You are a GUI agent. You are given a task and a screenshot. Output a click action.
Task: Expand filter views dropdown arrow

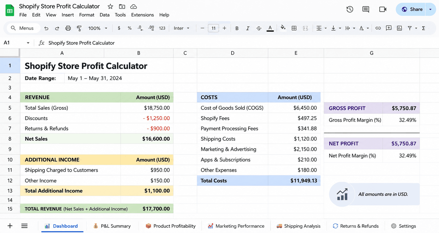click(x=416, y=28)
